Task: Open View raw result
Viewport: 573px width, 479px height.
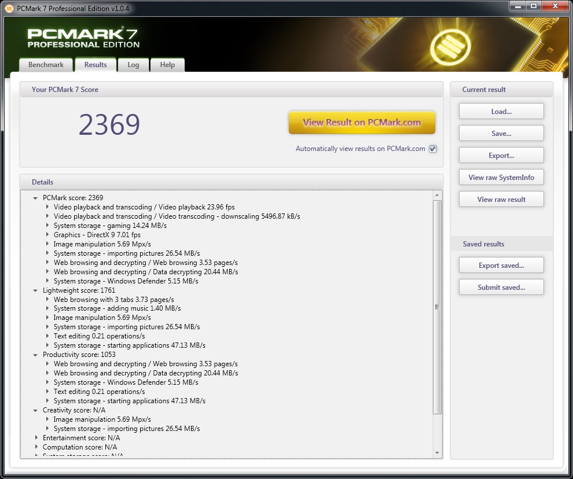Action: tap(501, 199)
